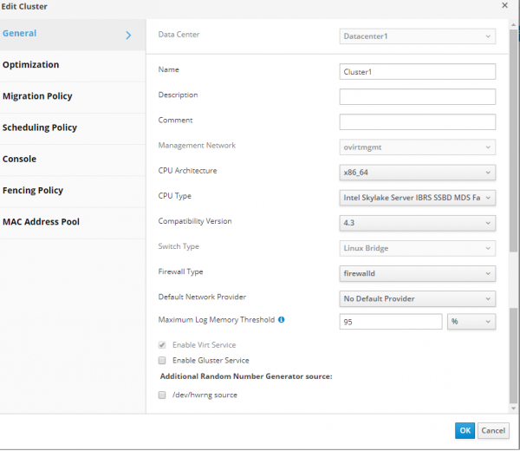
Task: Open the Compatibility Version dropdown
Action: [x=417, y=223]
